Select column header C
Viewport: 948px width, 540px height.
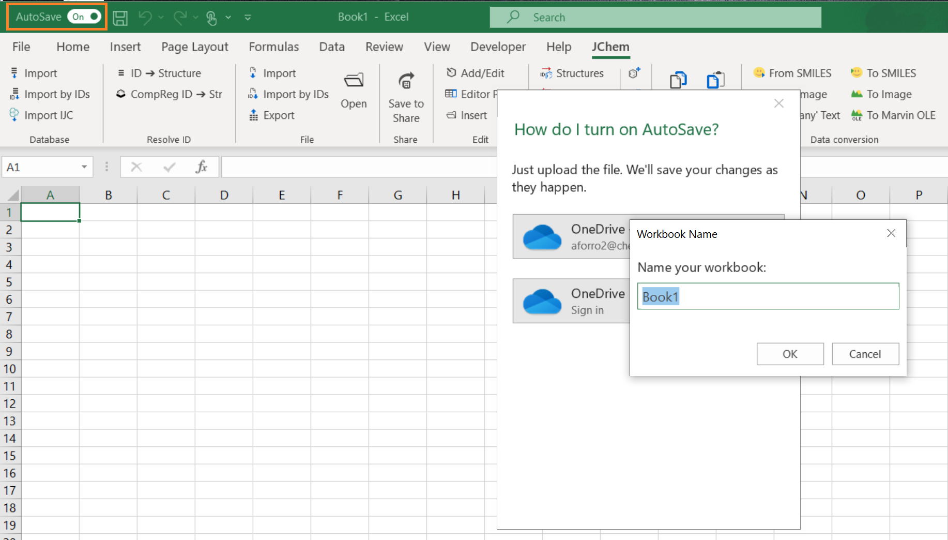point(166,195)
